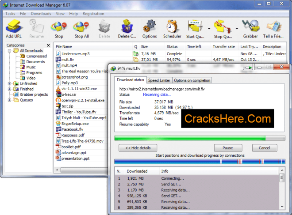
Task: Select Tree-Life-The-64758.mov file
Action: (x=82, y=141)
